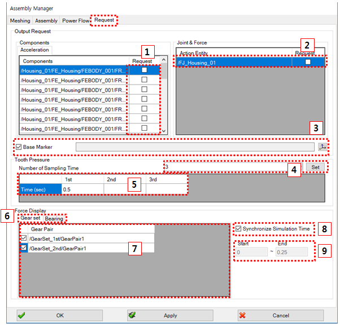Image resolution: width=340 pixels, height=327 pixels.
Task: Select the Acceleration tab under Components
Action: (34, 50)
